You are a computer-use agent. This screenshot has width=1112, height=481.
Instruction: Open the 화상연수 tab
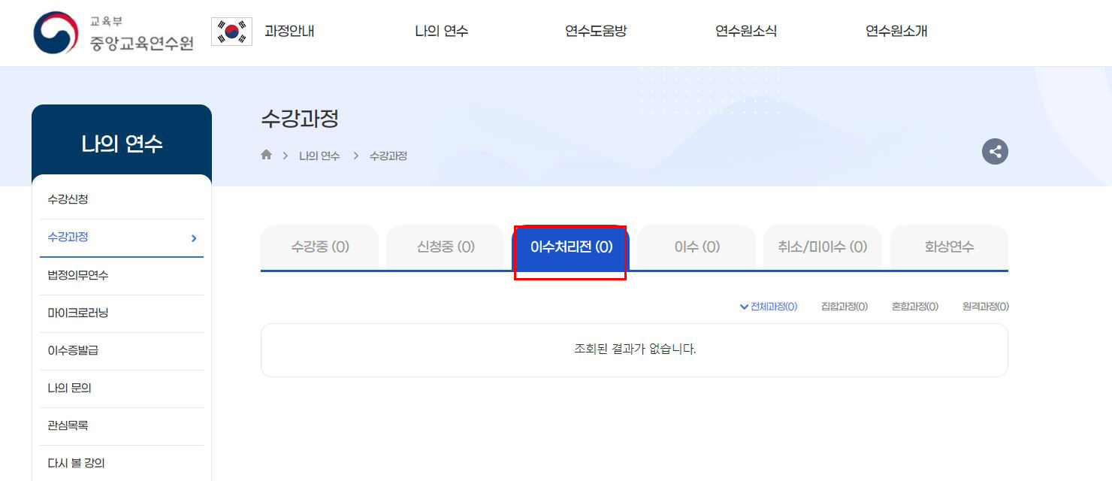coord(949,247)
